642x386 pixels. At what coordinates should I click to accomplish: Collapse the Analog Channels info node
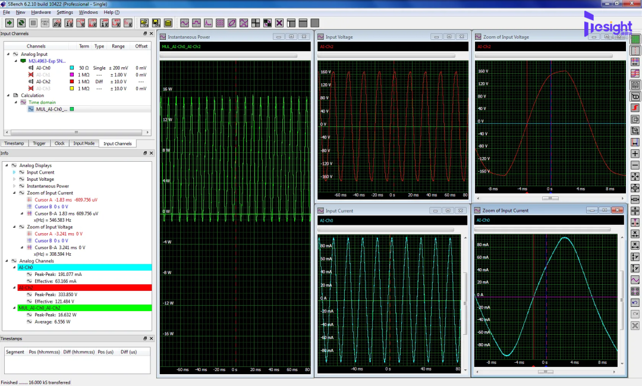click(x=7, y=261)
